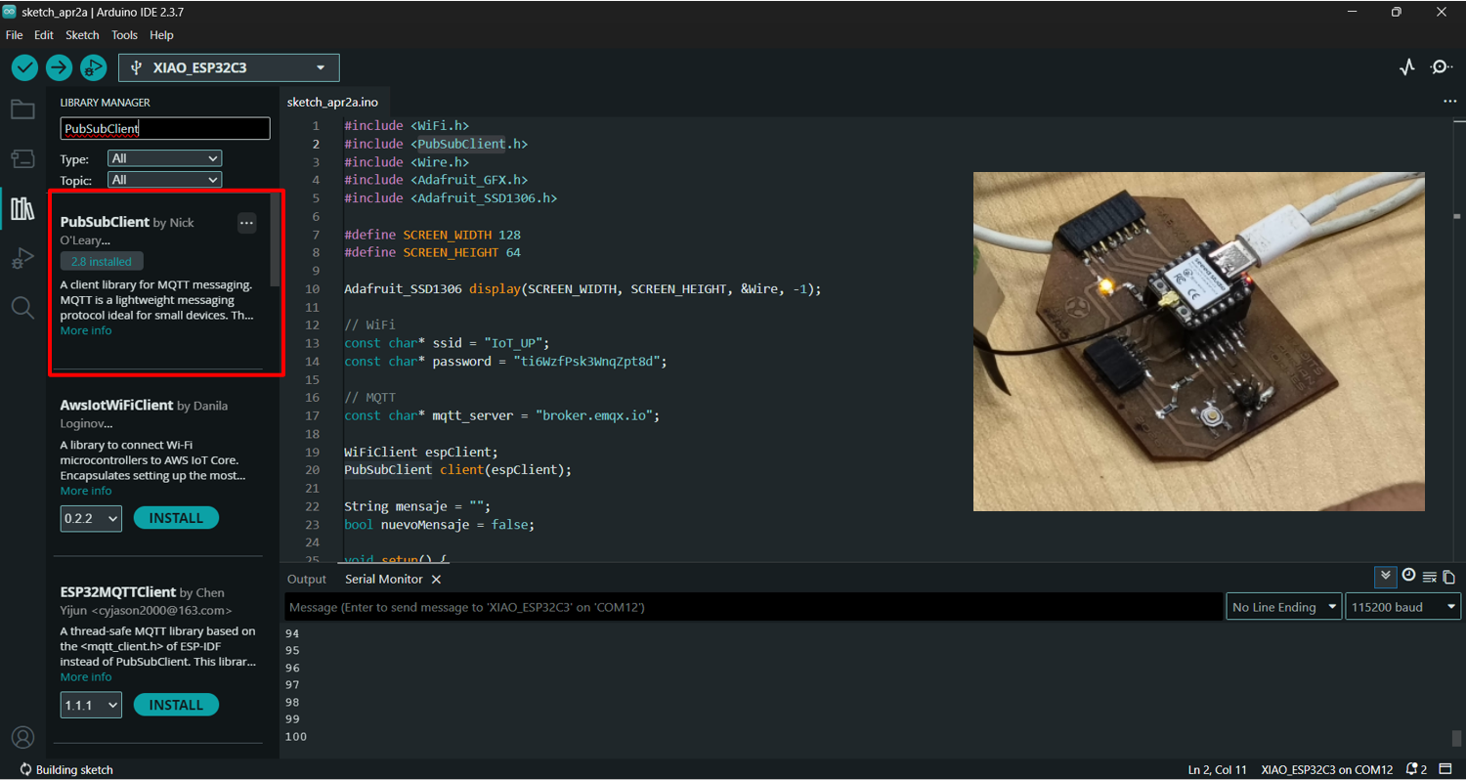Open the Topic filter dropdown
This screenshot has height=780, width=1466.
click(x=165, y=180)
